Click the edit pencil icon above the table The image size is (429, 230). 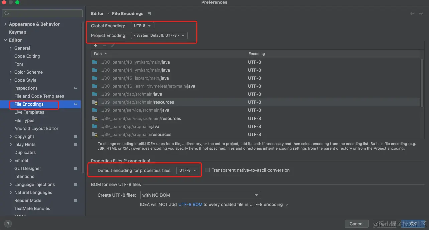113,45
